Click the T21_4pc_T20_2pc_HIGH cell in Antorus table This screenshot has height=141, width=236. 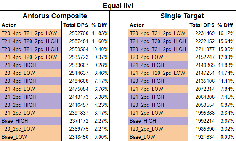pyautogui.click(x=31, y=41)
